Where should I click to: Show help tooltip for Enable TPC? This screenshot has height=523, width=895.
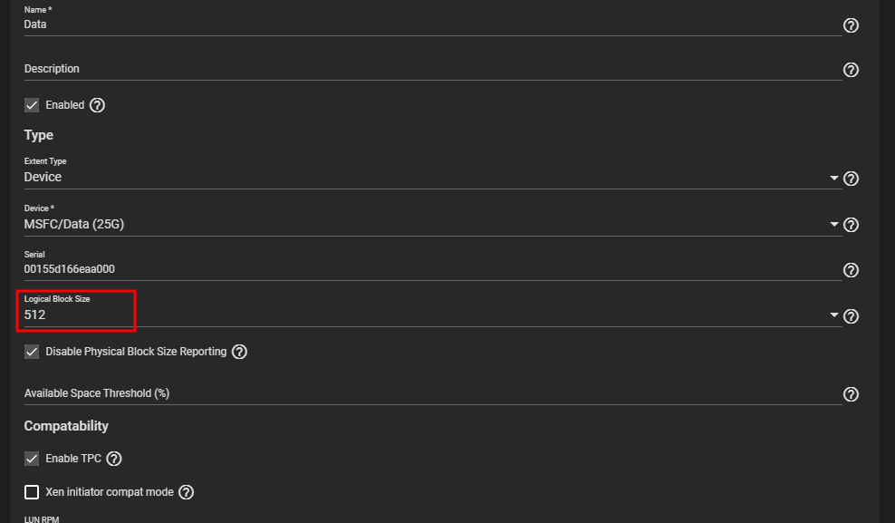tap(114, 459)
